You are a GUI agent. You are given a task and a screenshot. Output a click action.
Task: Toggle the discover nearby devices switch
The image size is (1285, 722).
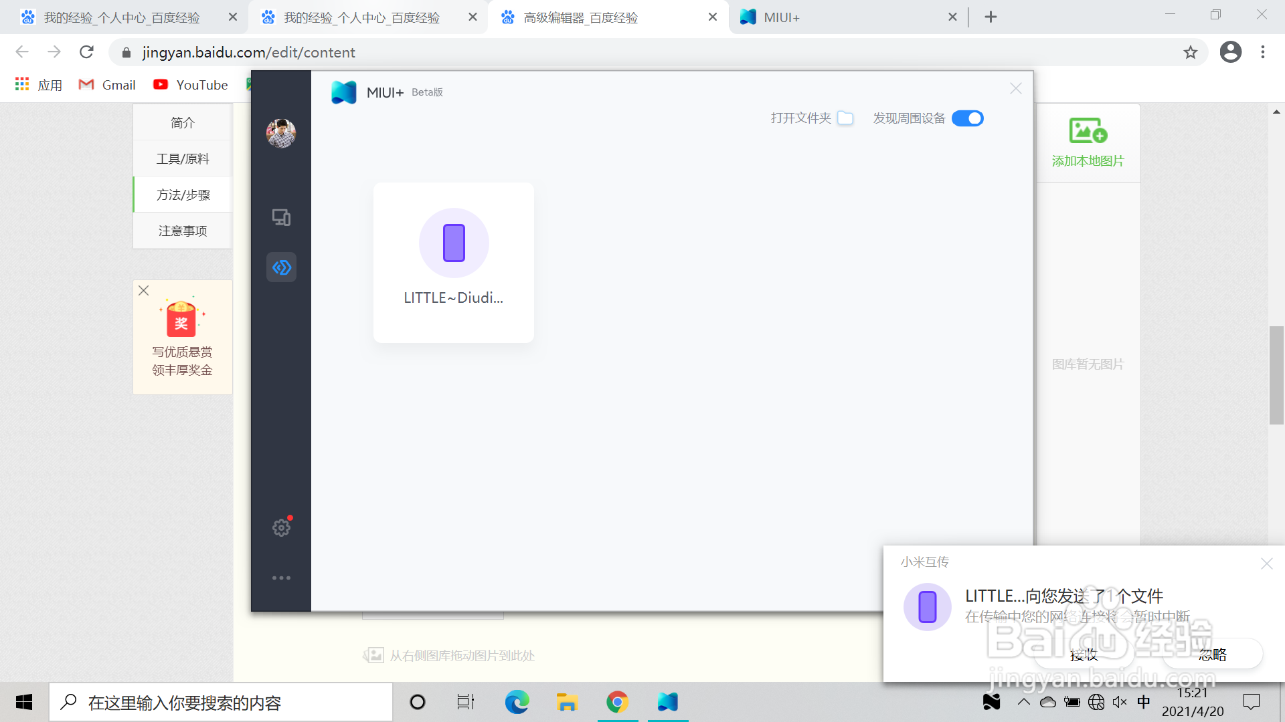968,118
